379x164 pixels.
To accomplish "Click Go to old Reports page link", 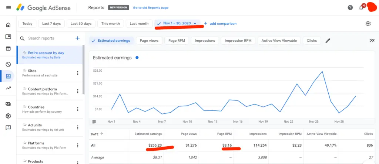I will (x=151, y=8).
